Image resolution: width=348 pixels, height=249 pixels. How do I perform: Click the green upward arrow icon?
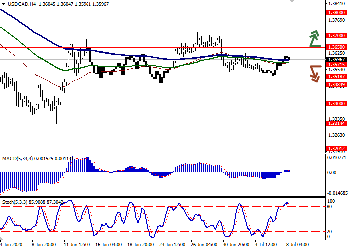point(314,39)
